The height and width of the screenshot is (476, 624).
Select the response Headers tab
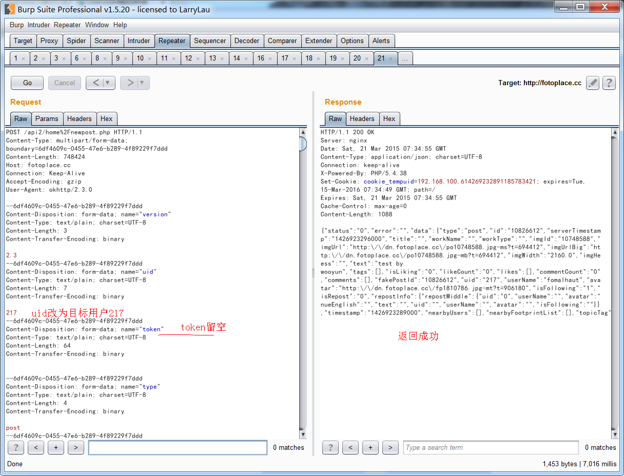[362, 118]
